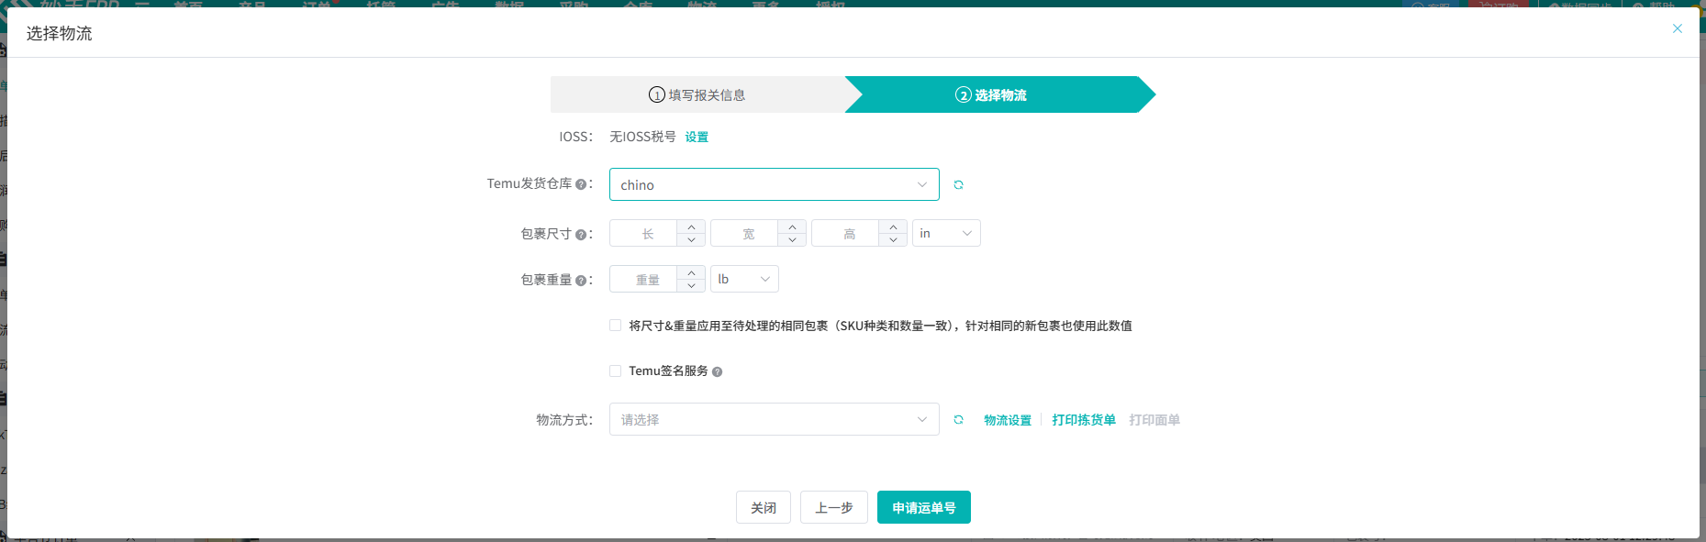Expand the Temu发货仓库 dropdown showing chino
The width and height of the screenshot is (1706, 542).
pos(774,184)
